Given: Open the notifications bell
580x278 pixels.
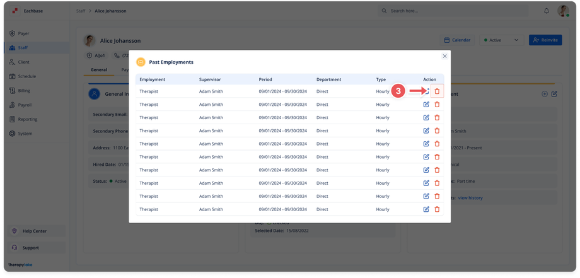Looking at the screenshot, I should 546,11.
